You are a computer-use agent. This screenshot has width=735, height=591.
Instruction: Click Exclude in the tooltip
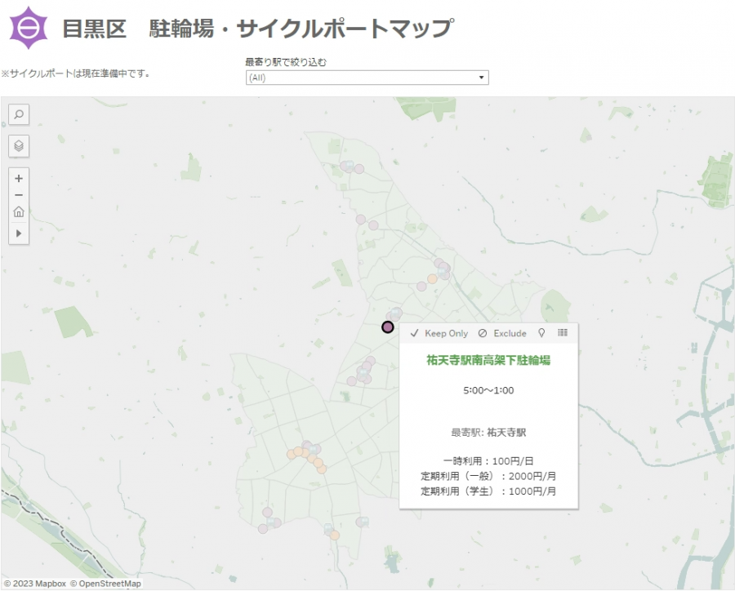click(502, 333)
